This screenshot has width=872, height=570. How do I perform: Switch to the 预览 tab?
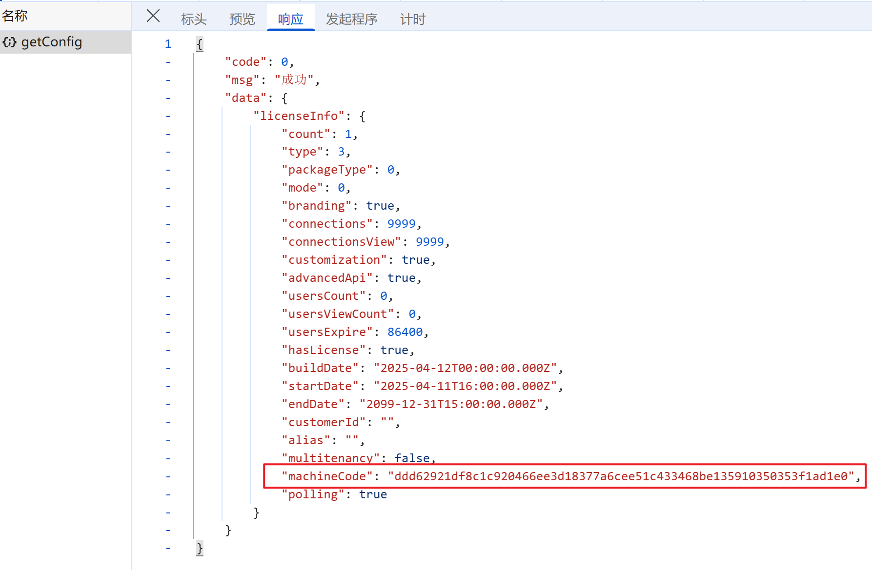click(x=242, y=19)
